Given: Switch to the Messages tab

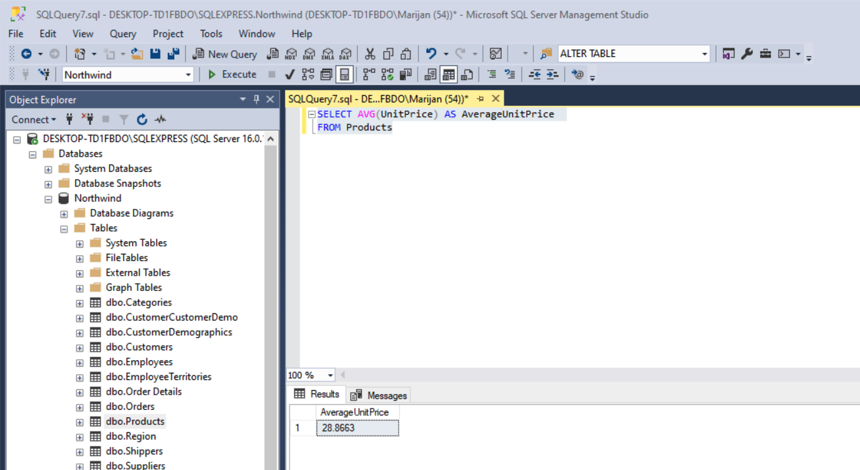Looking at the screenshot, I should [379, 395].
